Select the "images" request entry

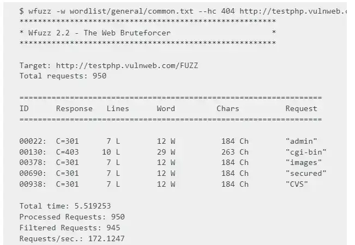303,162
